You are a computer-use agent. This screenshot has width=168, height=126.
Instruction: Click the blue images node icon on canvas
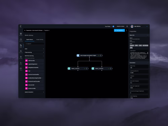[x=78, y=55]
